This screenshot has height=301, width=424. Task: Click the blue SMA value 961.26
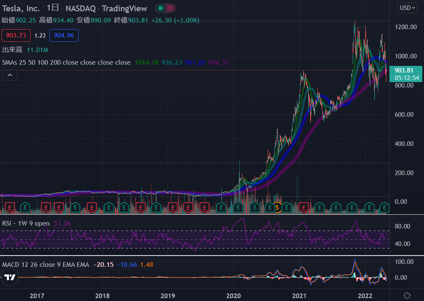pos(195,63)
